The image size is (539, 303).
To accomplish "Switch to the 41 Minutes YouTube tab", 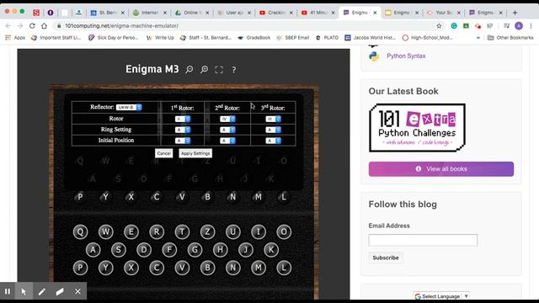I will click(318, 13).
